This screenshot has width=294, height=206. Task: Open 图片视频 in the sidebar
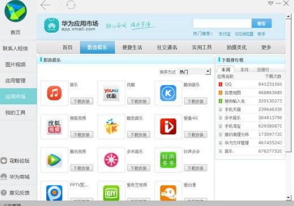coord(15,64)
